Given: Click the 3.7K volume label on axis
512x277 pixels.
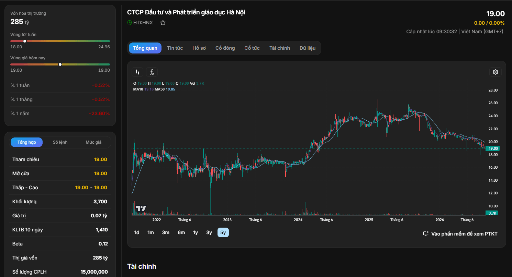Looking at the screenshot, I should coord(492,213).
